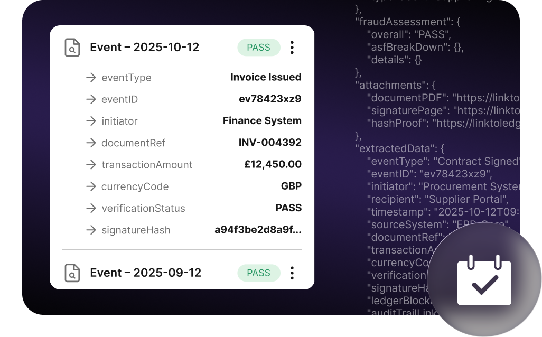Click document search icon beside Event 2025-10-12

[x=72, y=48]
